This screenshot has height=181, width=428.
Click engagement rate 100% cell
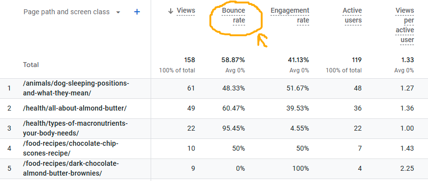tap(301, 168)
